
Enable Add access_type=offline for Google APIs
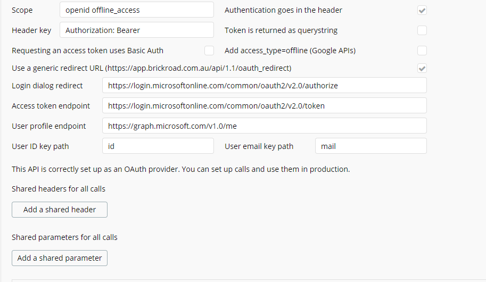422,51
